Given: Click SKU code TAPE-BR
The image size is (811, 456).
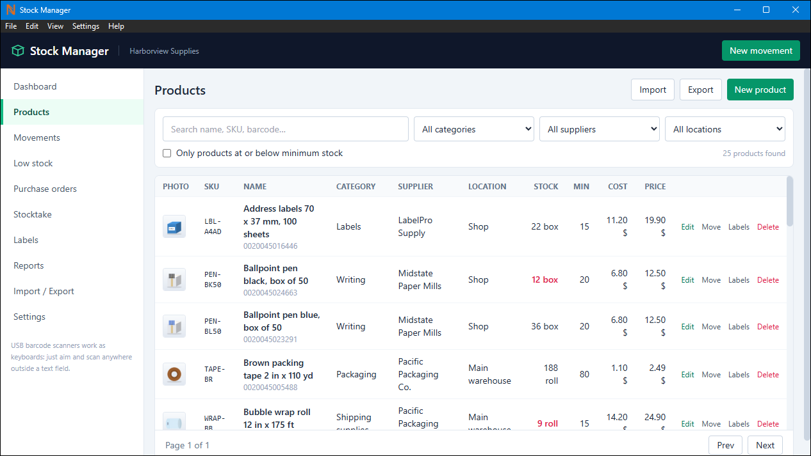Looking at the screenshot, I should pos(215,374).
